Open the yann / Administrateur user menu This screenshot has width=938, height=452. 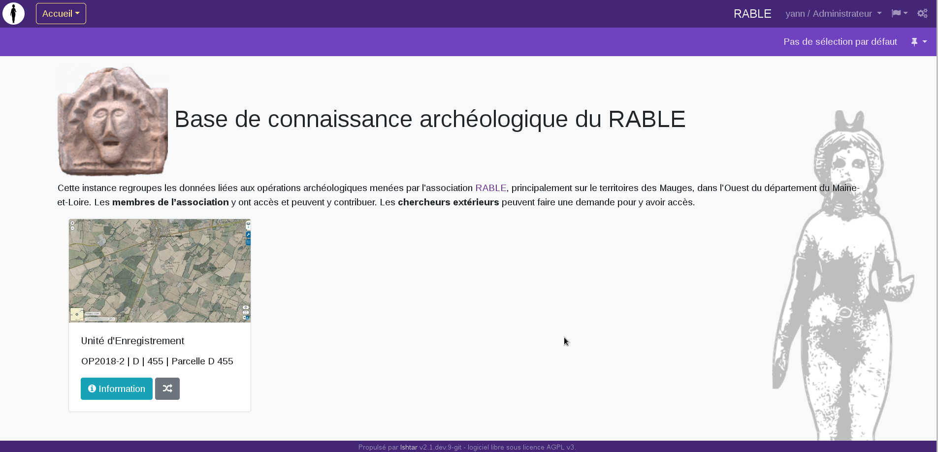(x=833, y=14)
